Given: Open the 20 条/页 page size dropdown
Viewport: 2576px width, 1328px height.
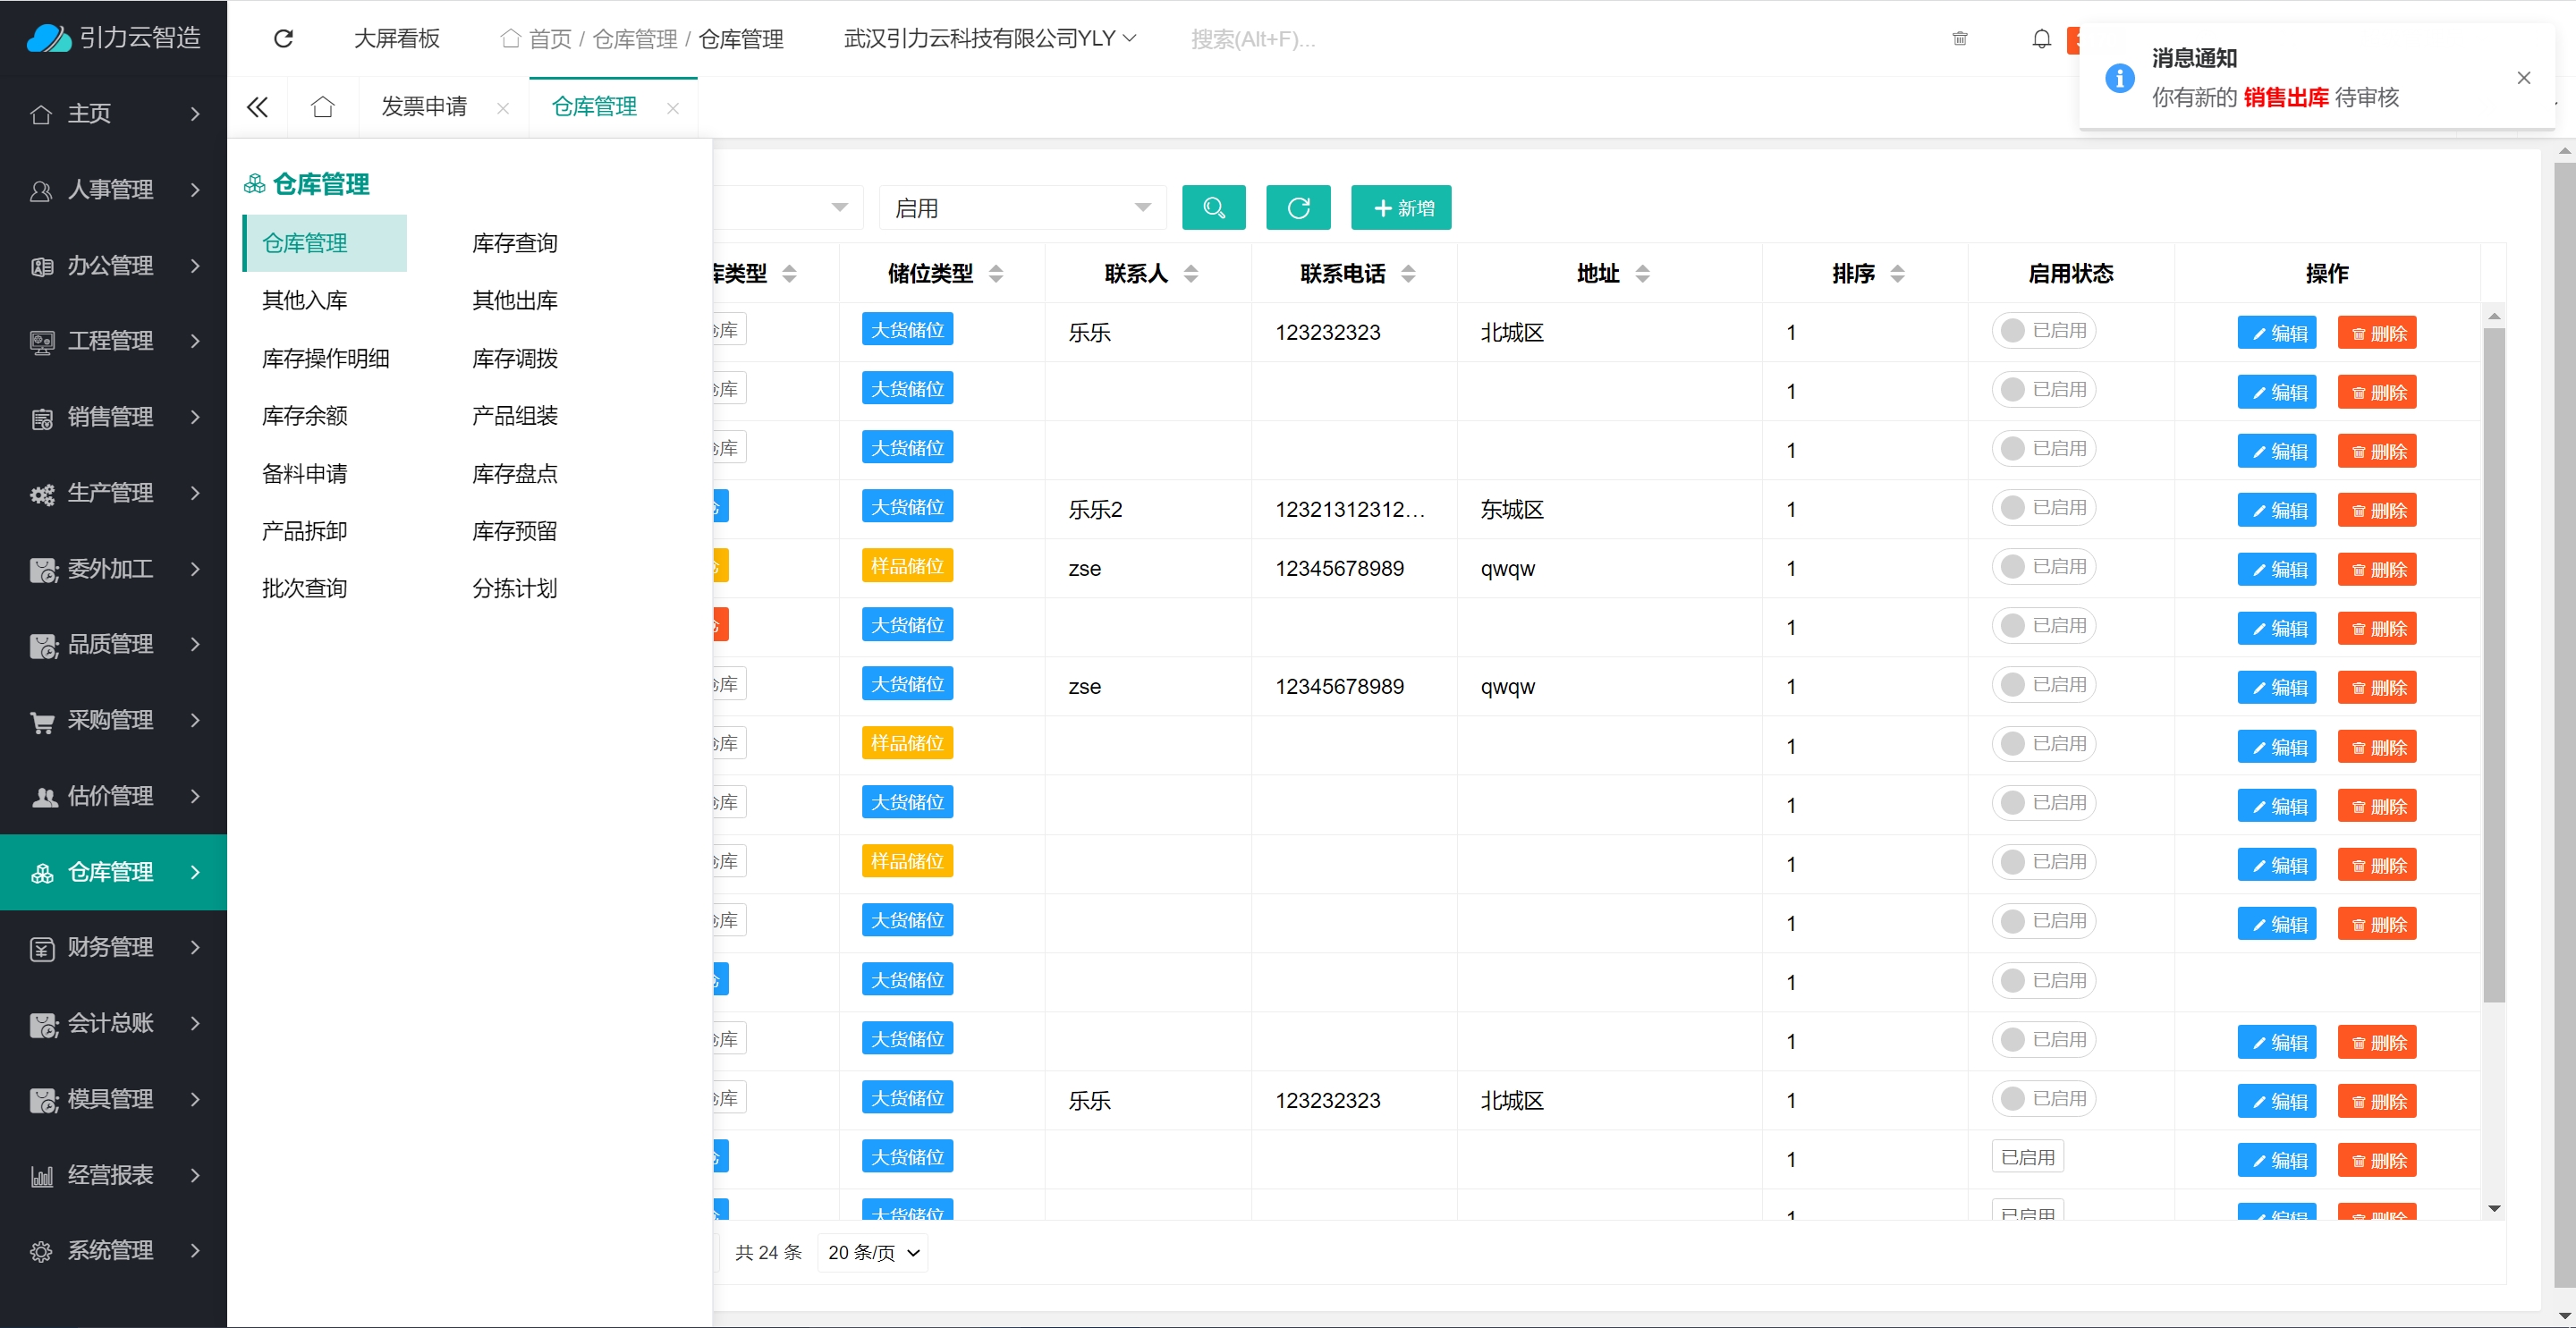Looking at the screenshot, I should (x=872, y=1252).
